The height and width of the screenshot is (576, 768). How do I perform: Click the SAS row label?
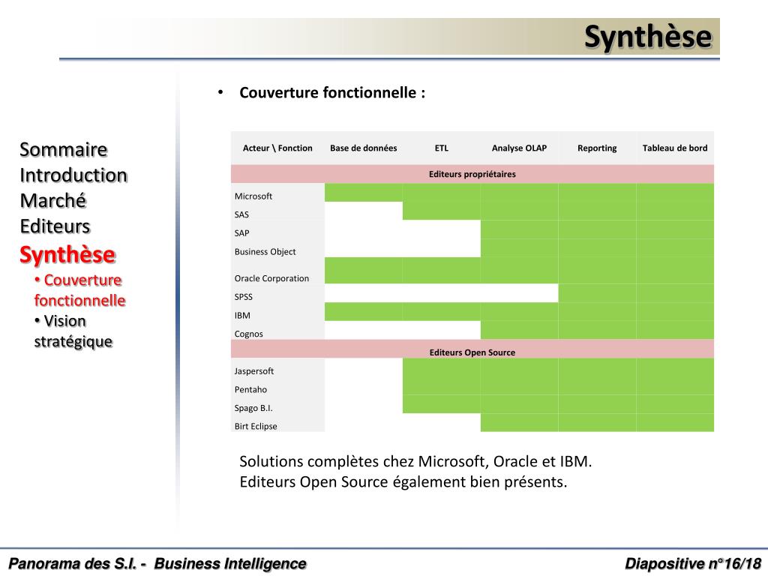click(x=241, y=214)
